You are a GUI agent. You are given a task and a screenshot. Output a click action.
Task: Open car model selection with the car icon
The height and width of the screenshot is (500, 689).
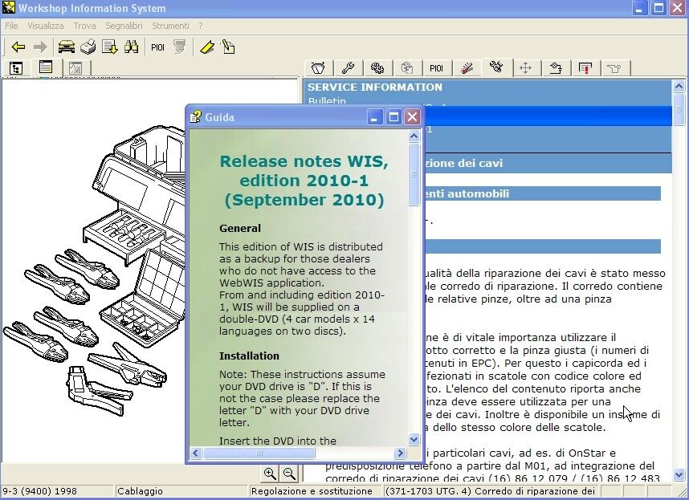(x=67, y=47)
